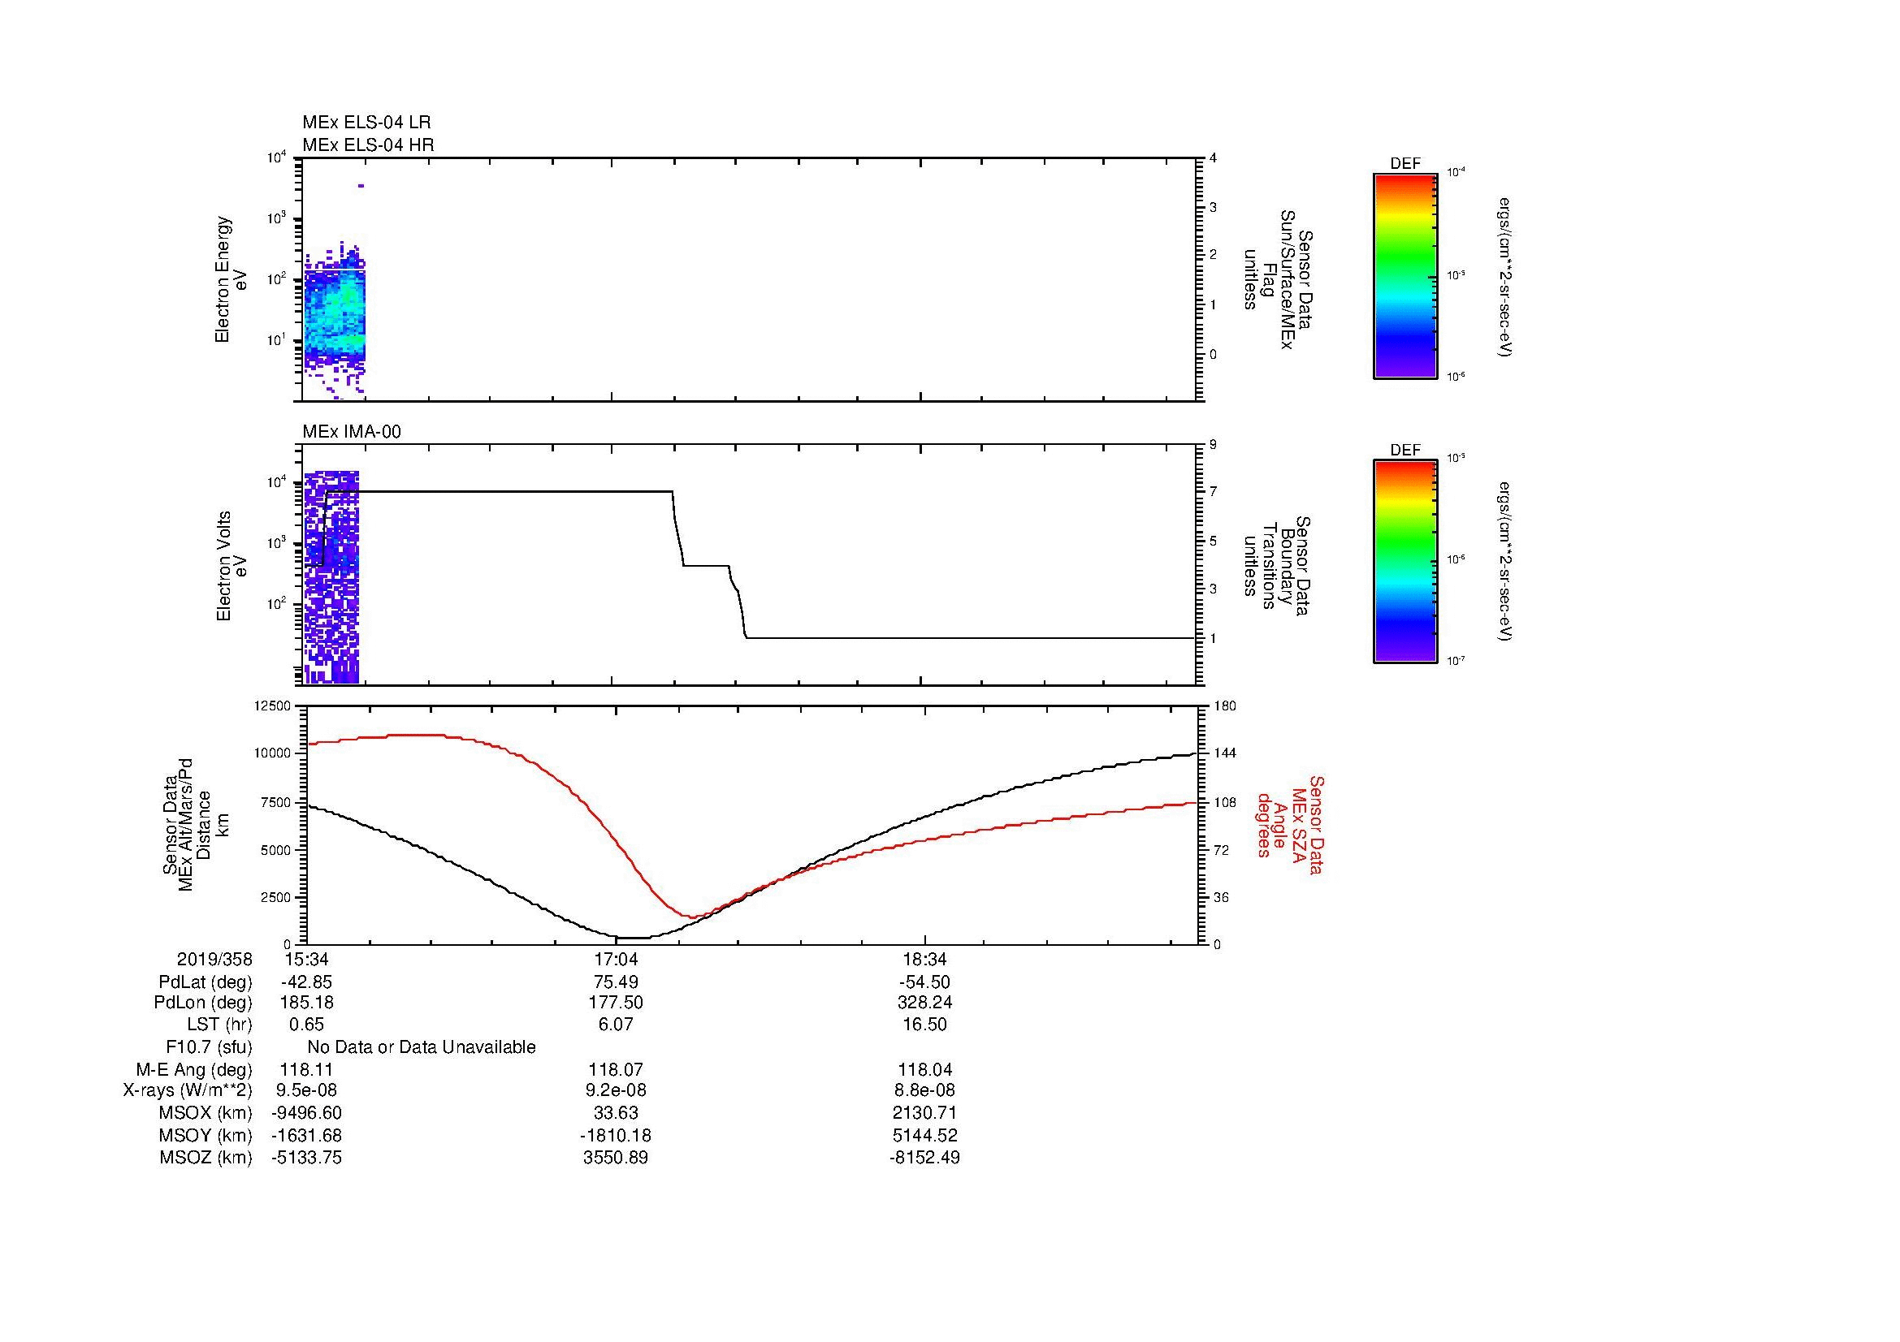1900x1342 pixels.
Task: Click the MSOZ value '-8152.49'
Action: (x=925, y=1158)
